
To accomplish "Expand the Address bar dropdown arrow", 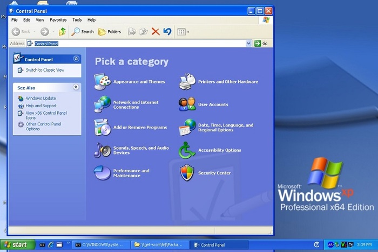I will click(x=248, y=44).
